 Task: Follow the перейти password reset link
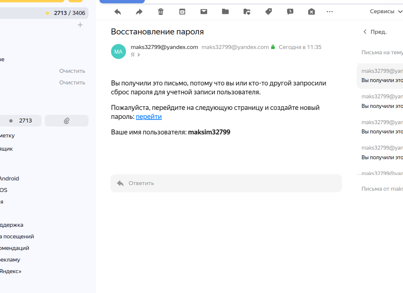(149, 117)
